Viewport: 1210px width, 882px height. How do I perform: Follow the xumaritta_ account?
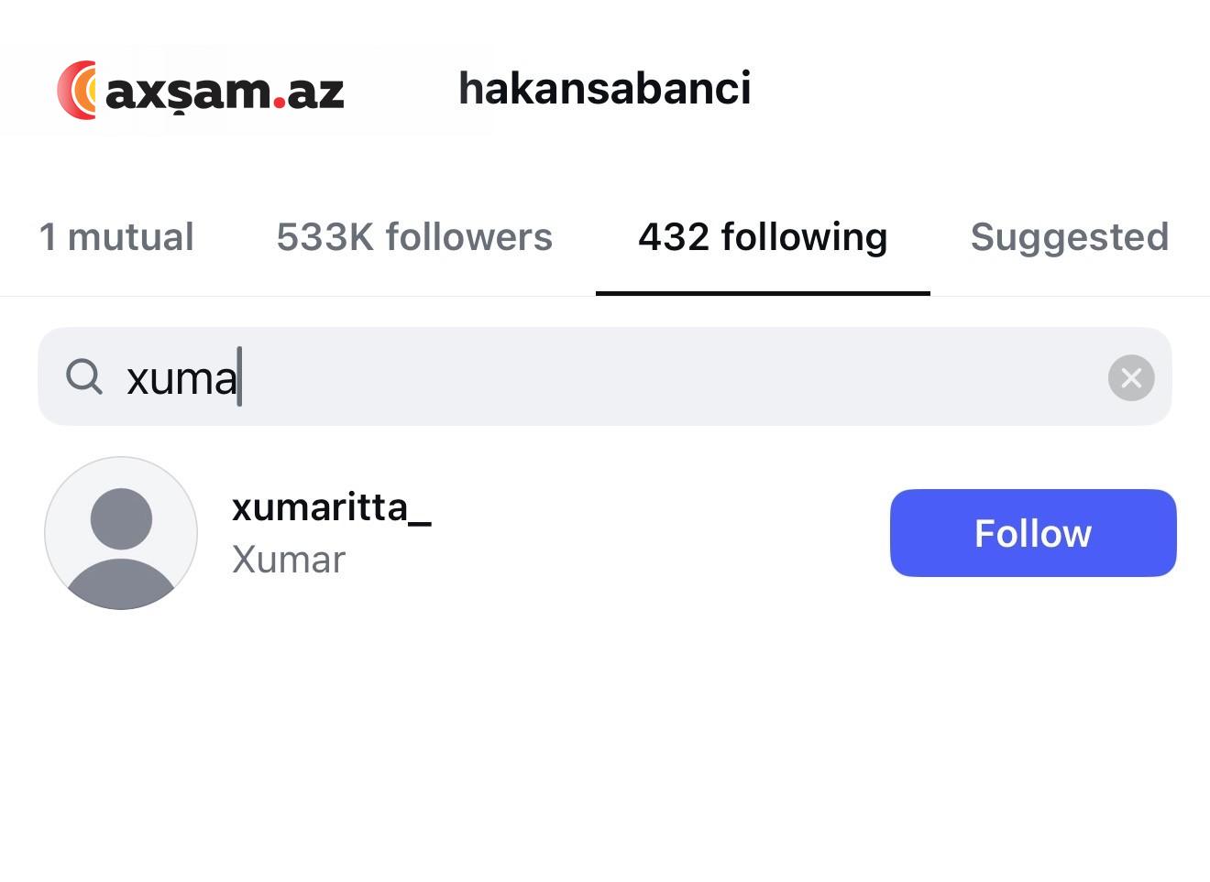click(x=1032, y=533)
